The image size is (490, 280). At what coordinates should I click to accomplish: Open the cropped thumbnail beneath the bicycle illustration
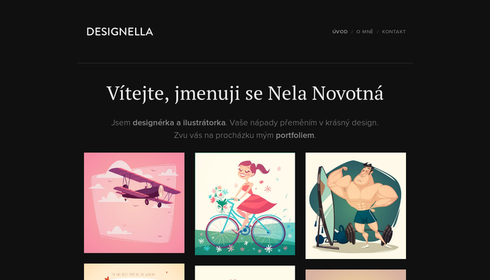245,273
